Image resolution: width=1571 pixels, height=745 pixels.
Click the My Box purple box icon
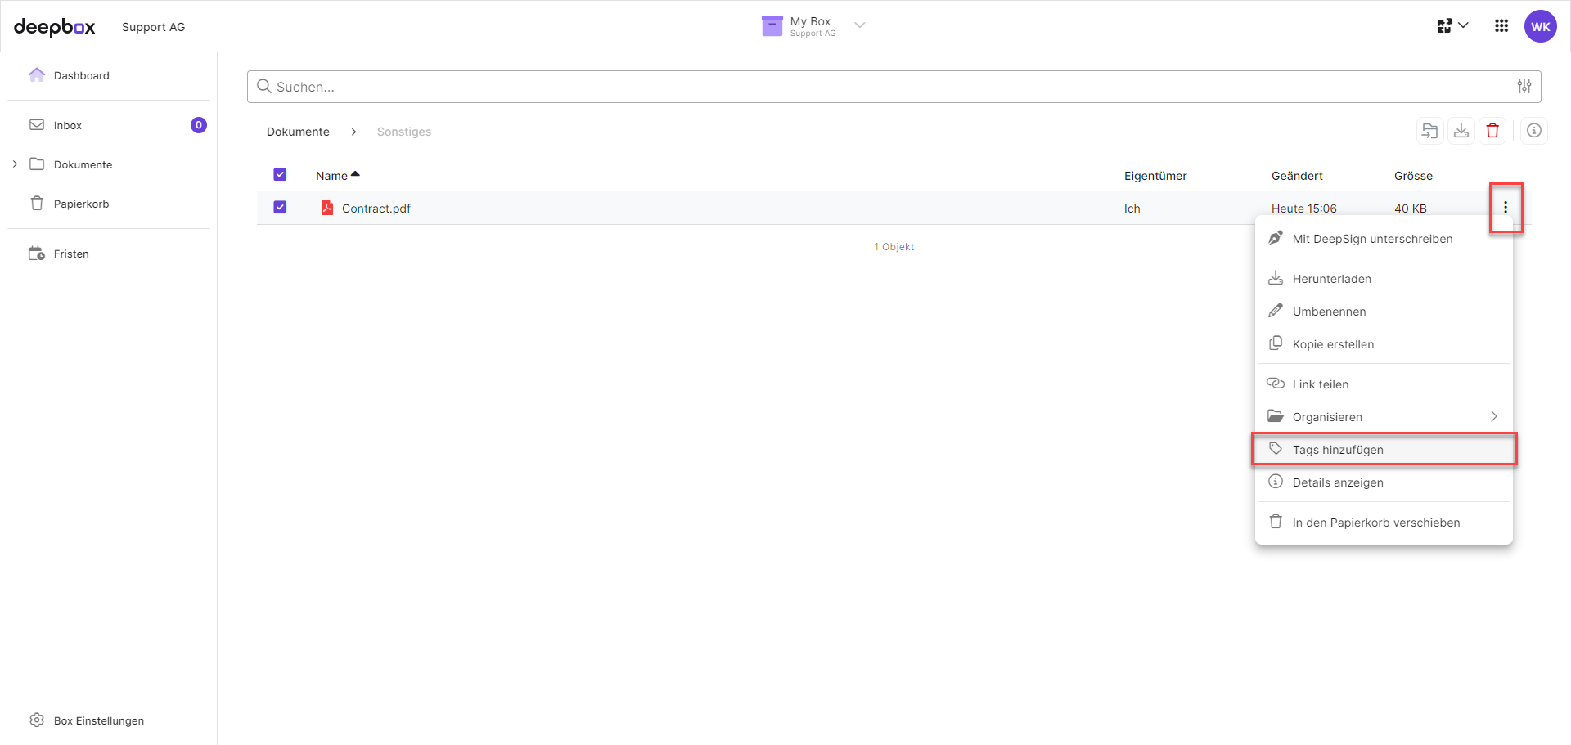772,26
